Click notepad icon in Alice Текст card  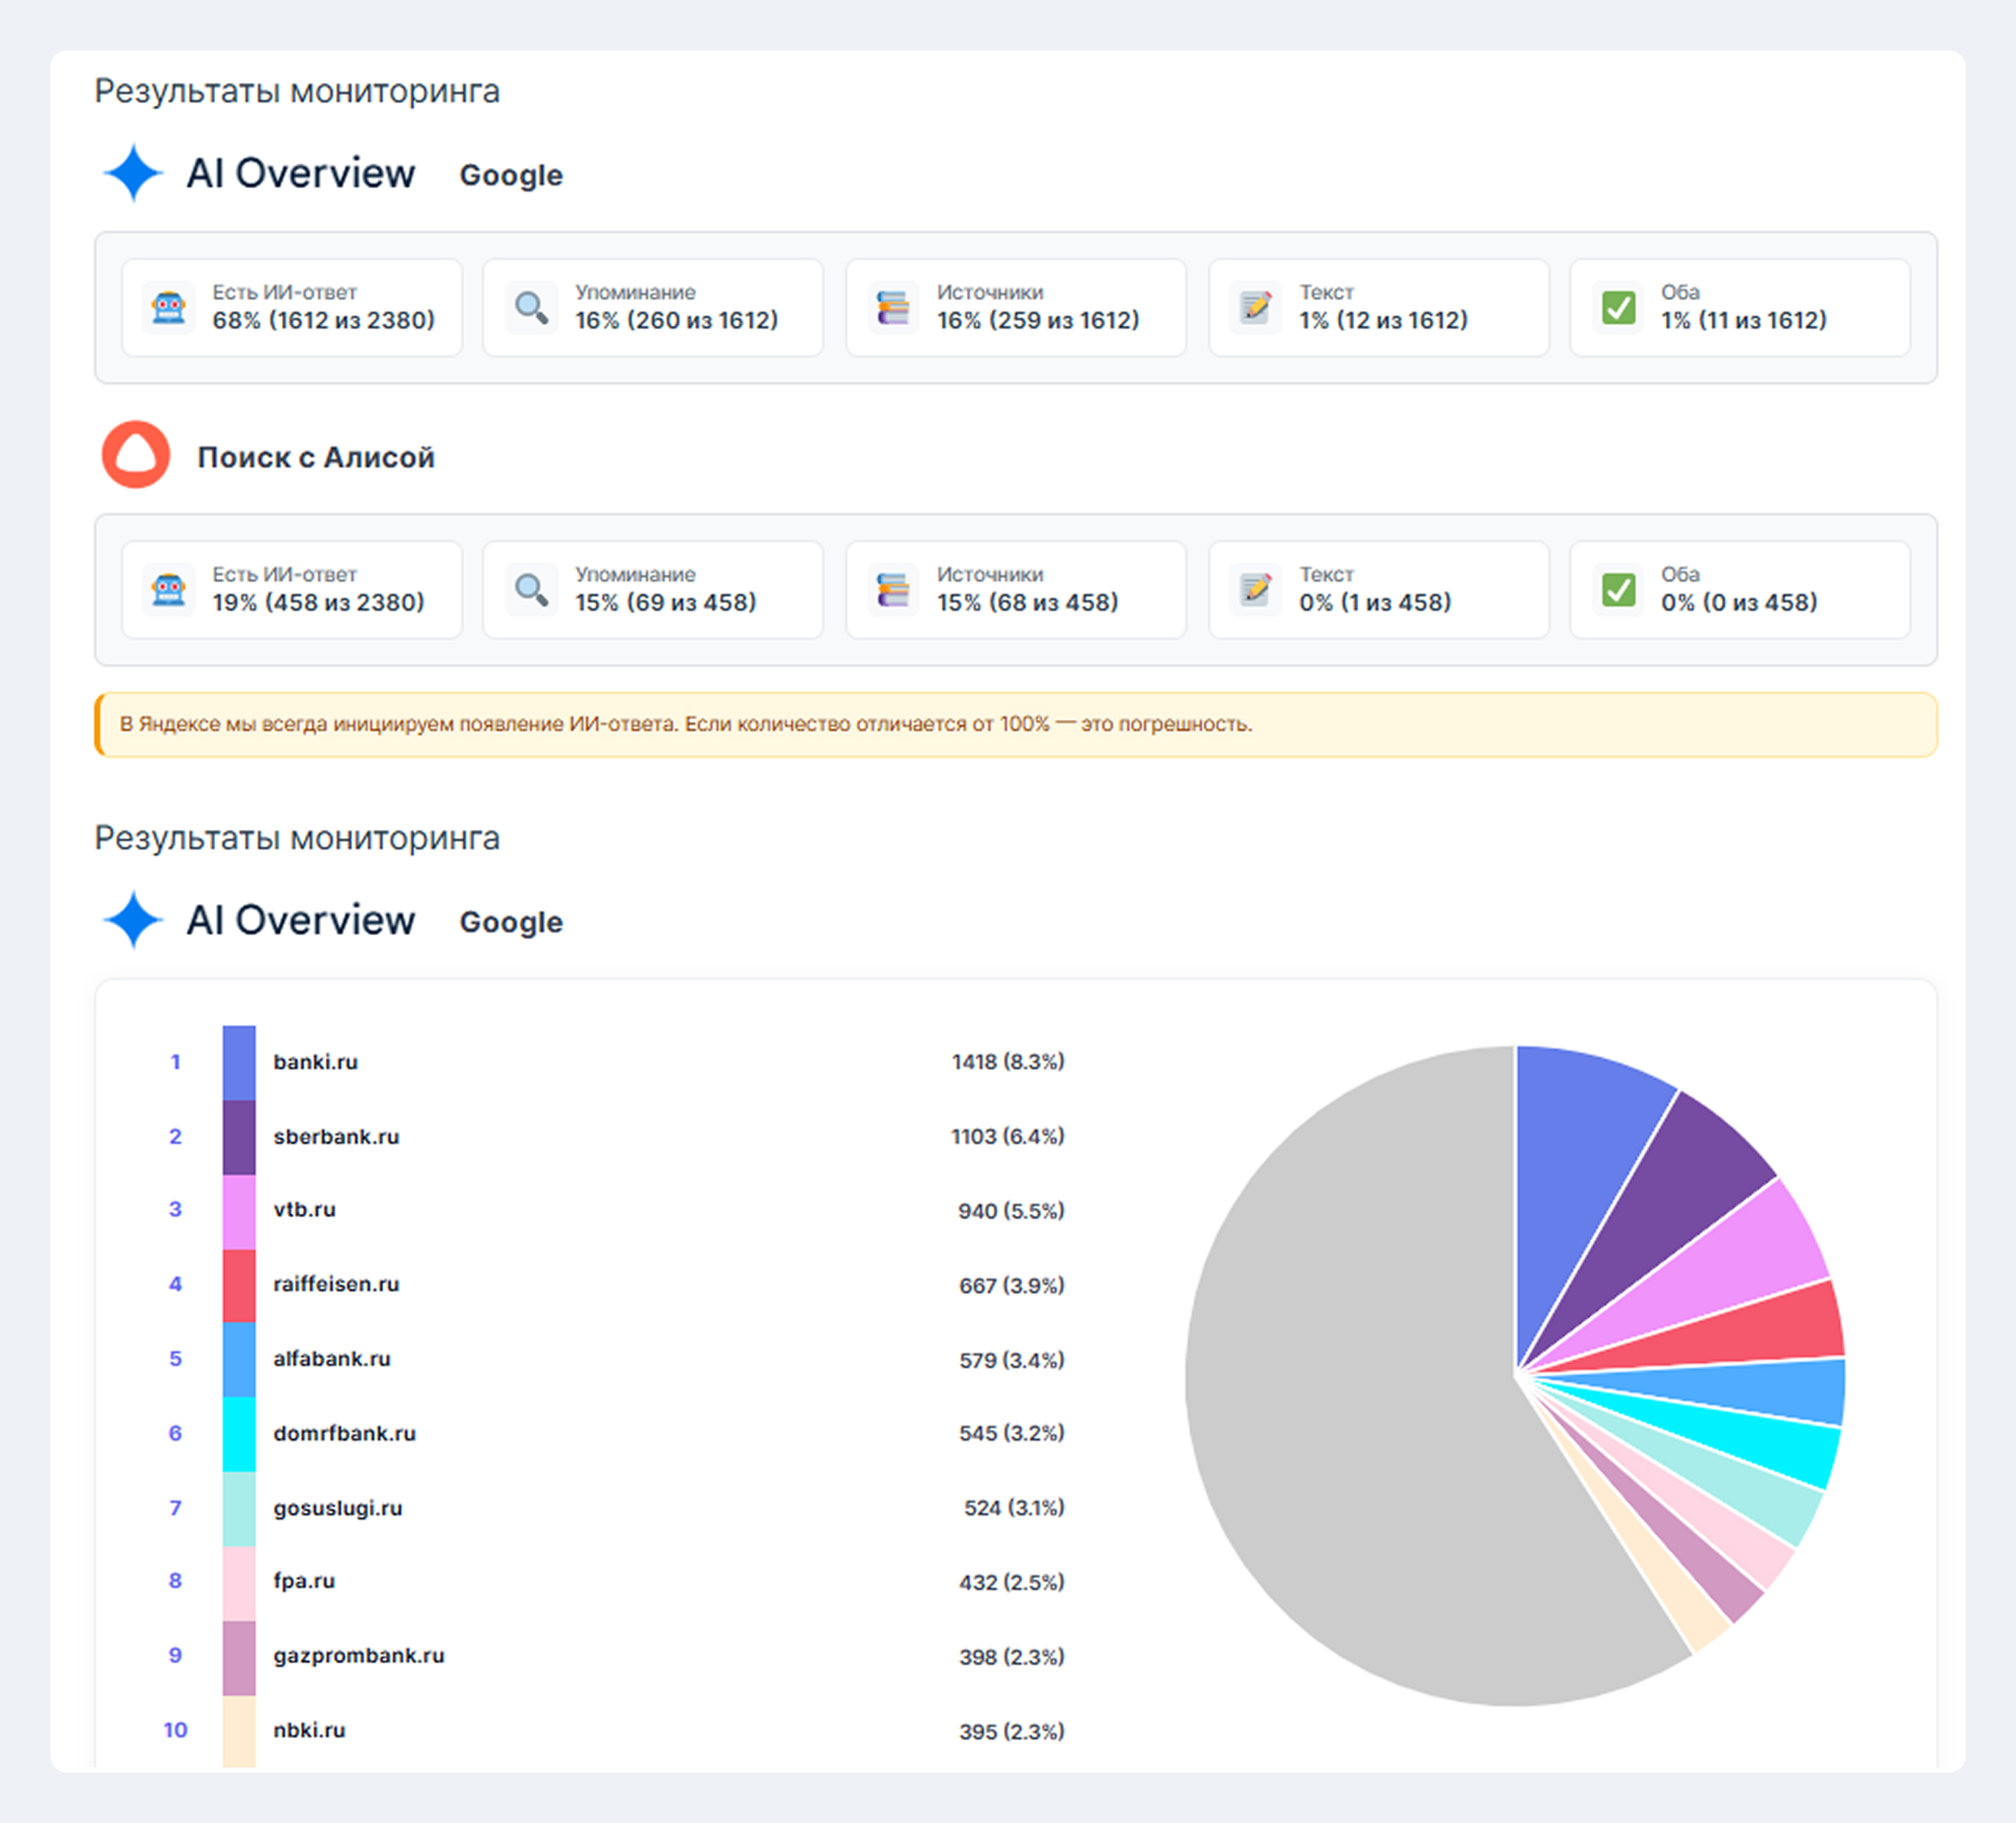pos(1255,589)
